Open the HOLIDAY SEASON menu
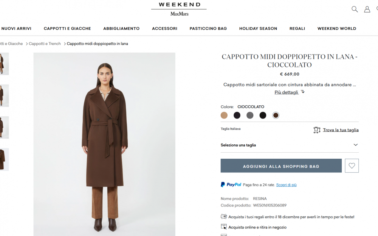Image resolution: width=378 pixels, height=236 pixels. coord(258,28)
